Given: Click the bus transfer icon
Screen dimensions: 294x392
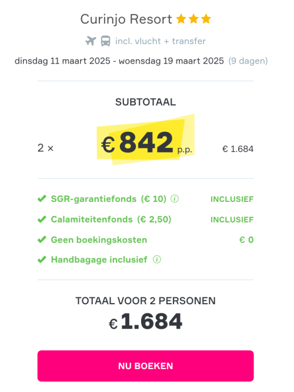Looking at the screenshot, I should pos(105,41).
